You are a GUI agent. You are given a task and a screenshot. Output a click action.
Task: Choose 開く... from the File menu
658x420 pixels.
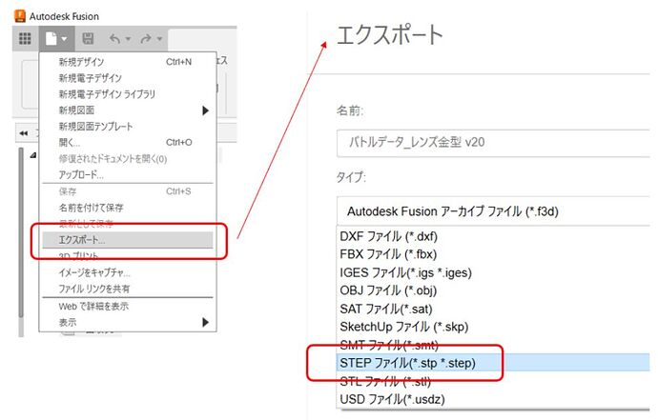coord(128,143)
